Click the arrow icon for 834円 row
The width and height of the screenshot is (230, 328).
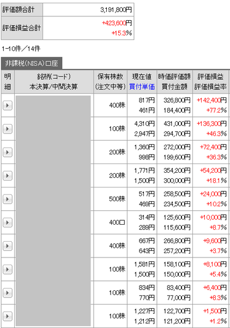(8, 292)
